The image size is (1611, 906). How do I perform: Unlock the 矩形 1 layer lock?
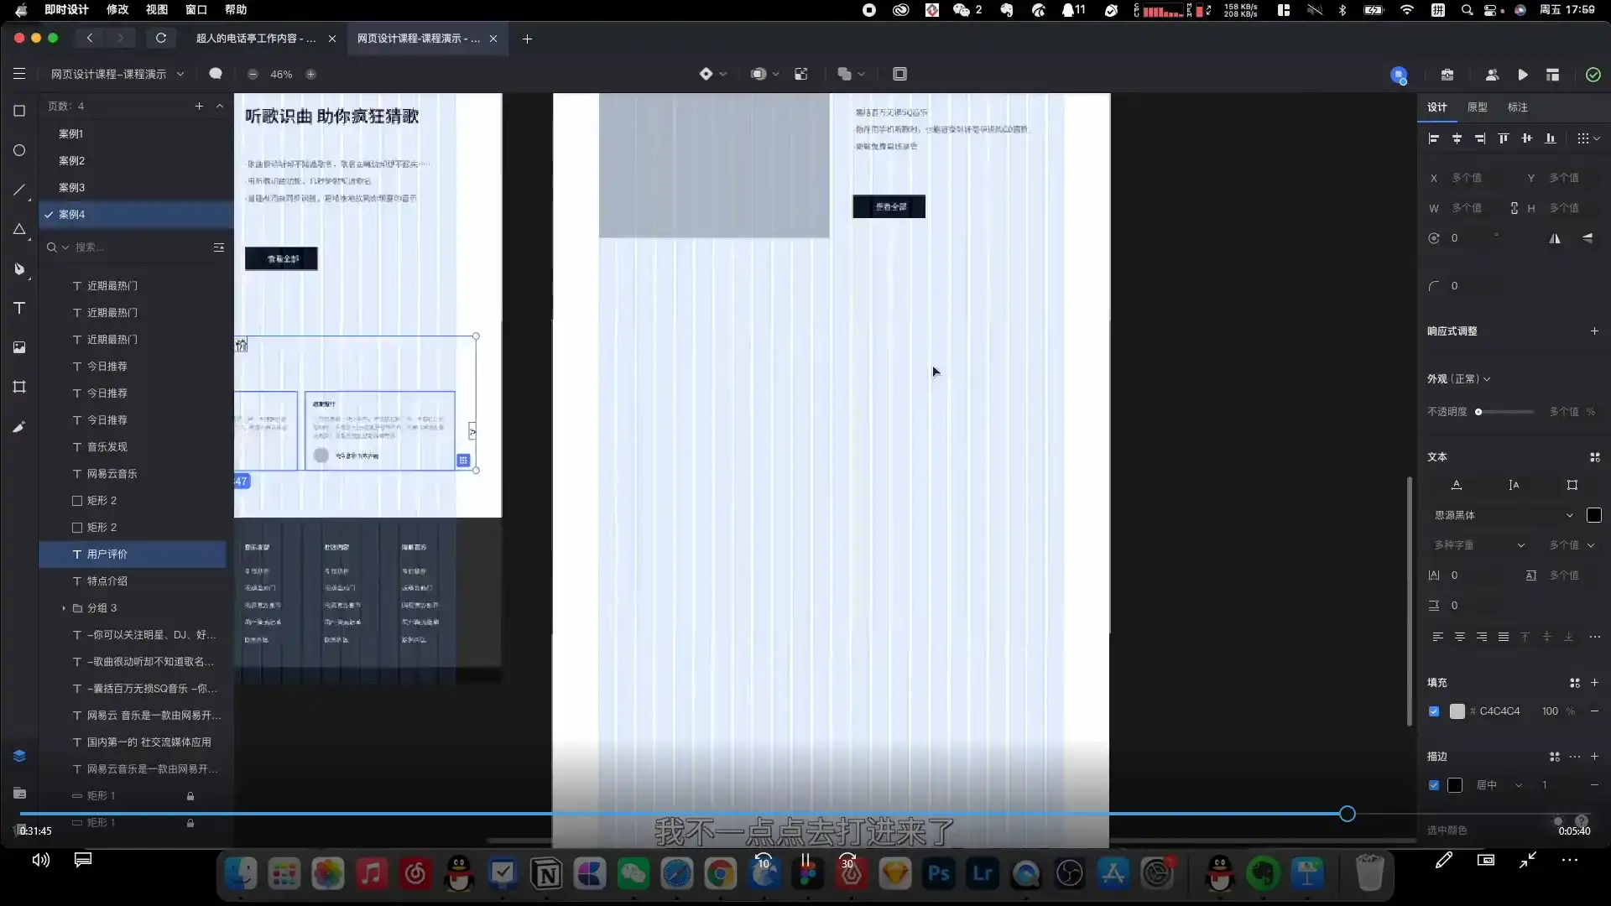pyautogui.click(x=190, y=796)
